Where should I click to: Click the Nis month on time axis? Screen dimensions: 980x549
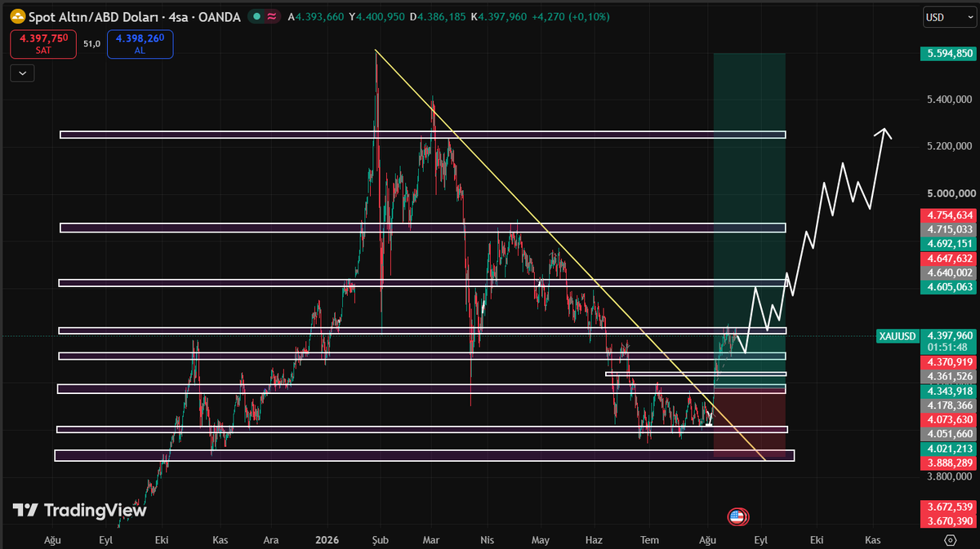[x=488, y=540]
